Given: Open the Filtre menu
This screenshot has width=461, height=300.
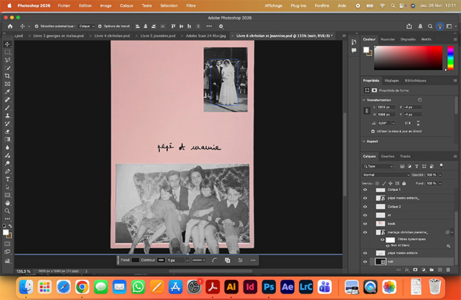Looking at the screenshot, I should [191, 6].
